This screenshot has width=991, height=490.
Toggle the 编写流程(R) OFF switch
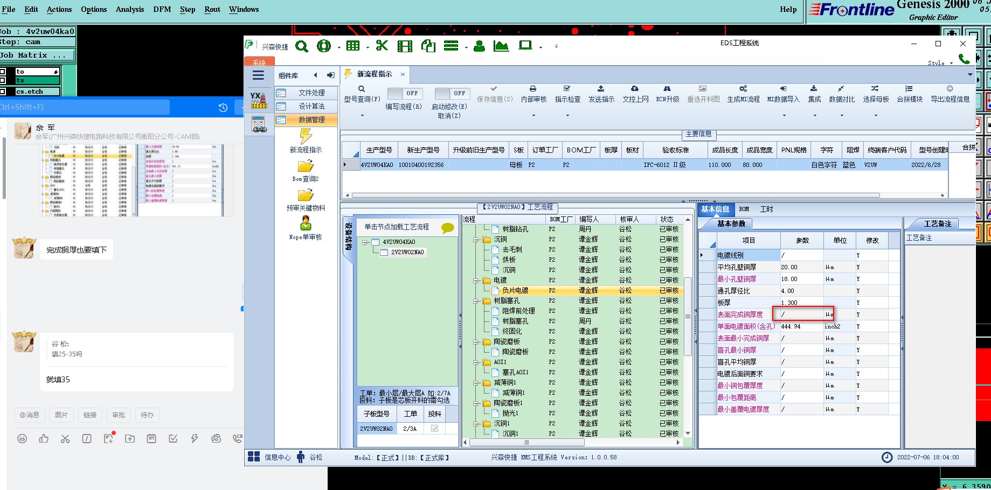405,93
